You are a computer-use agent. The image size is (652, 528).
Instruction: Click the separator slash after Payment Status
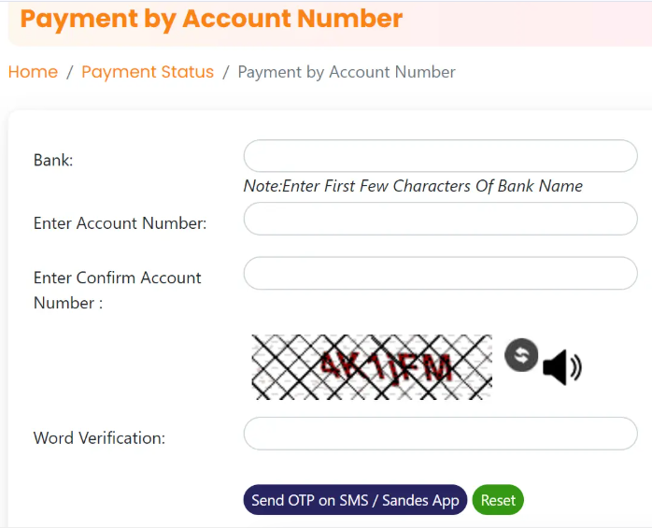pos(226,72)
